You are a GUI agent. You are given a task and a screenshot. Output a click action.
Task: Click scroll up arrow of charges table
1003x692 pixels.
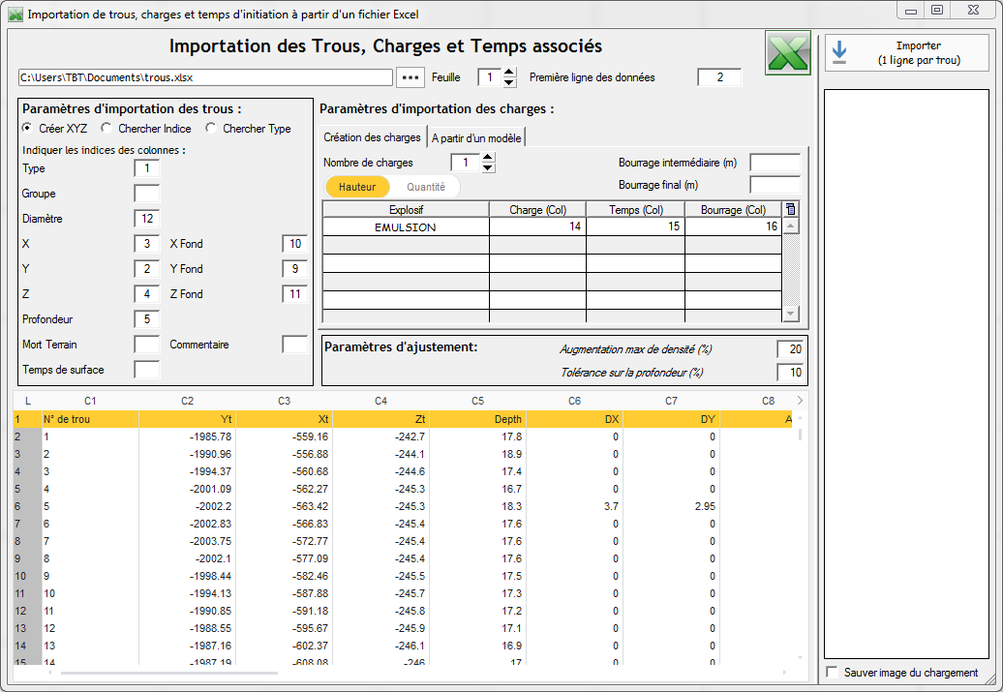point(791,226)
